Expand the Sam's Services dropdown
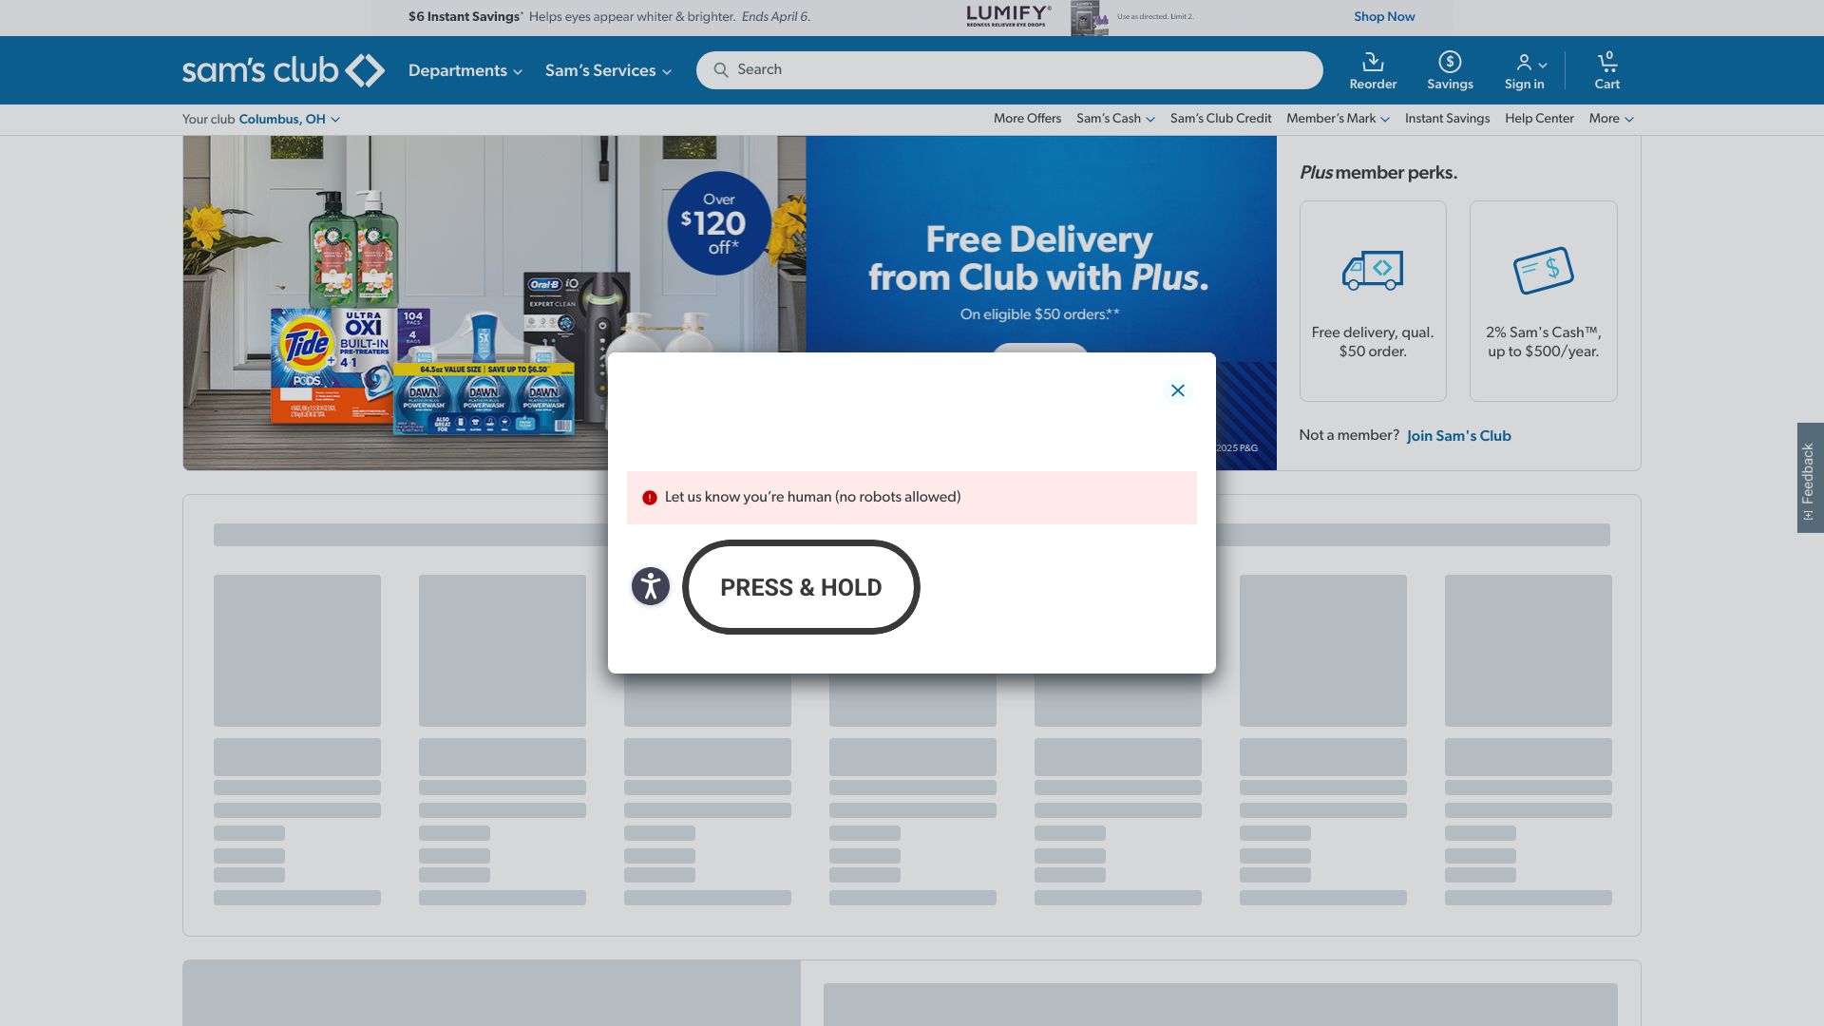 pos(608,70)
